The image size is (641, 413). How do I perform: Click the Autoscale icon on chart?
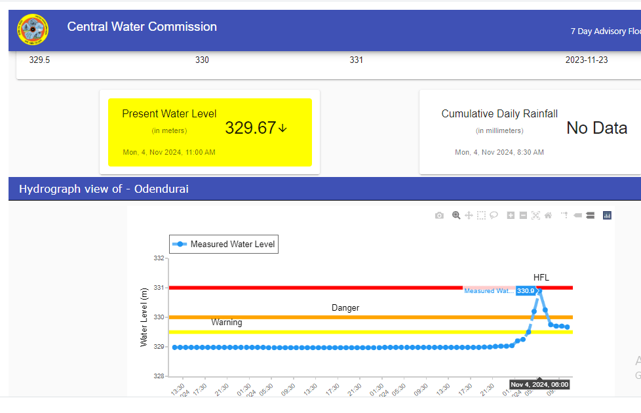(535, 216)
